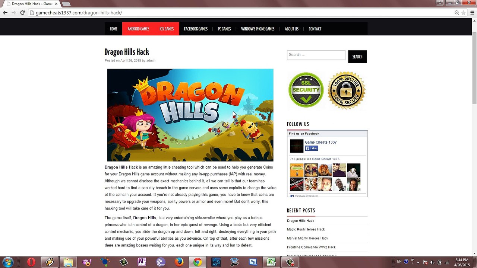The height and width of the screenshot is (268, 477).
Task: Open the IOS GAMES menu item
Action: (167, 29)
